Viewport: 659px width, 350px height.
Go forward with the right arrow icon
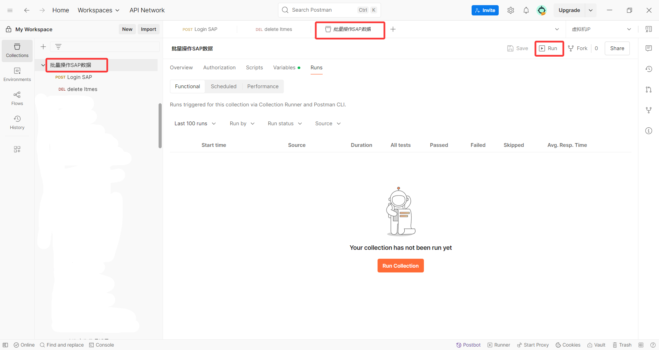pos(42,10)
